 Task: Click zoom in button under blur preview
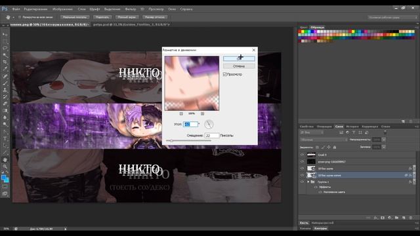coord(203,113)
